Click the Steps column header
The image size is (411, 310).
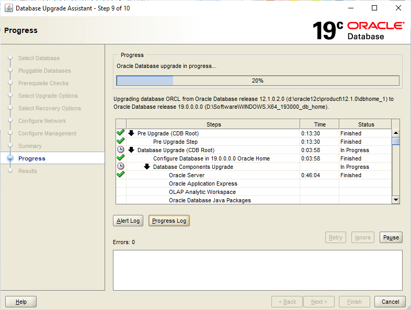(213, 124)
